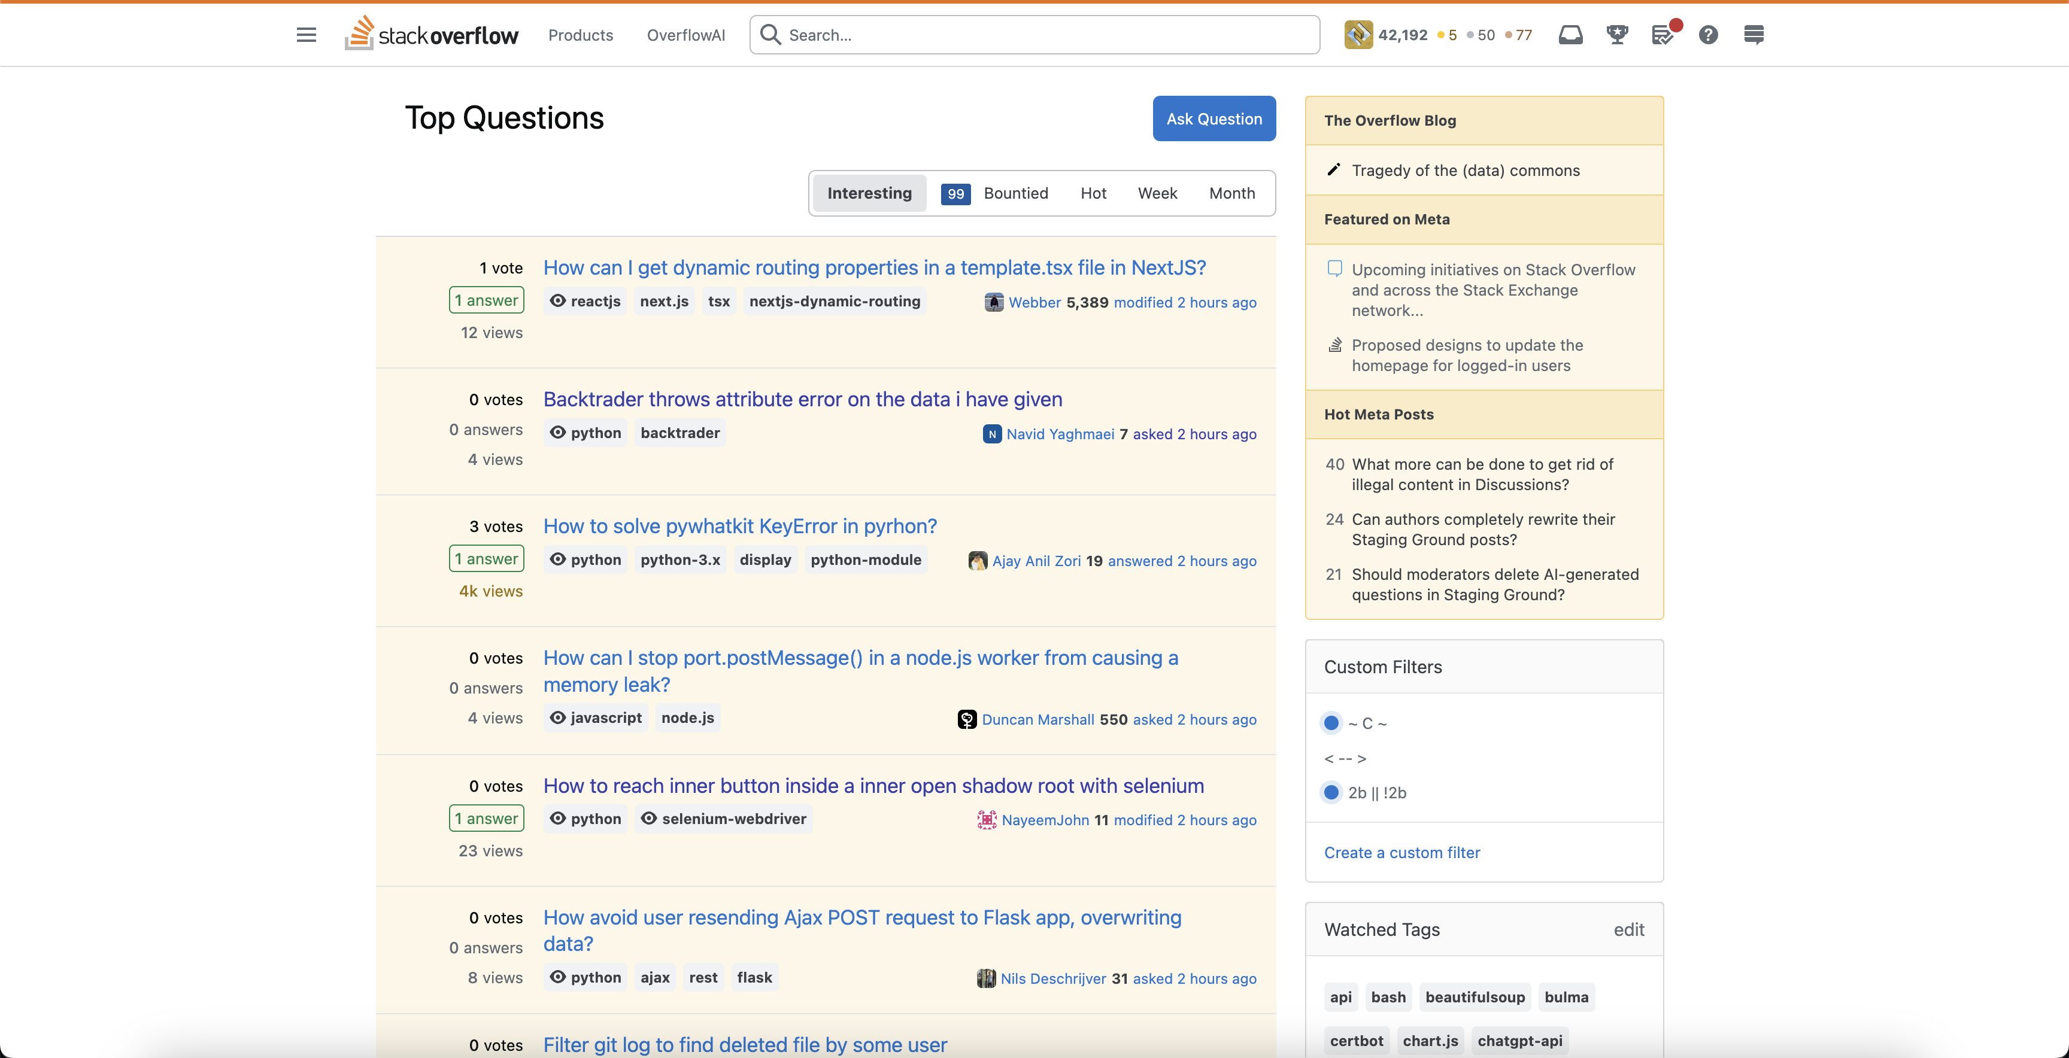
Task: Switch to the Bountied tab
Action: click(1015, 193)
